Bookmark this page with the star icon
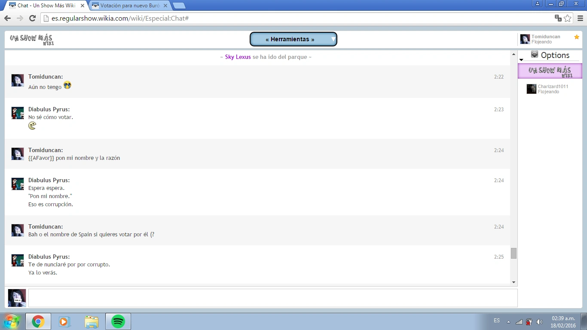This screenshot has height=330, width=587. (568, 18)
